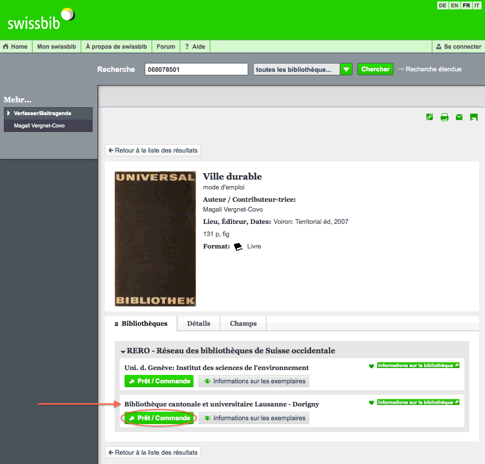Click the '131 p, fig' extent text
Image resolution: width=485 pixels, height=464 pixels.
point(216,234)
